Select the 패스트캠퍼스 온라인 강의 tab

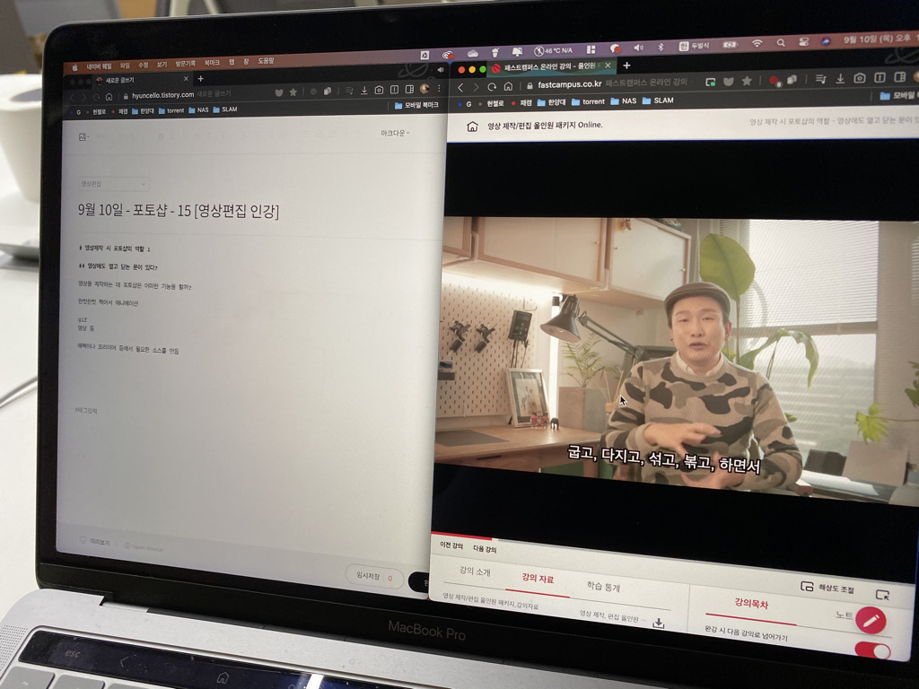tap(551, 66)
